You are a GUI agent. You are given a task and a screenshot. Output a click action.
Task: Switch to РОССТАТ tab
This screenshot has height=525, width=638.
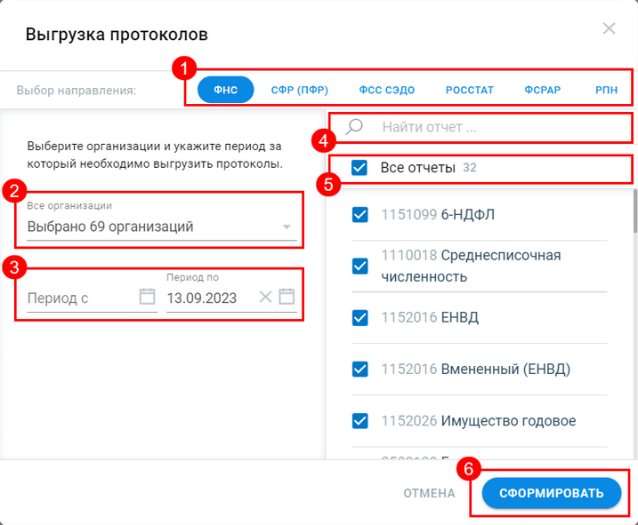click(x=471, y=90)
